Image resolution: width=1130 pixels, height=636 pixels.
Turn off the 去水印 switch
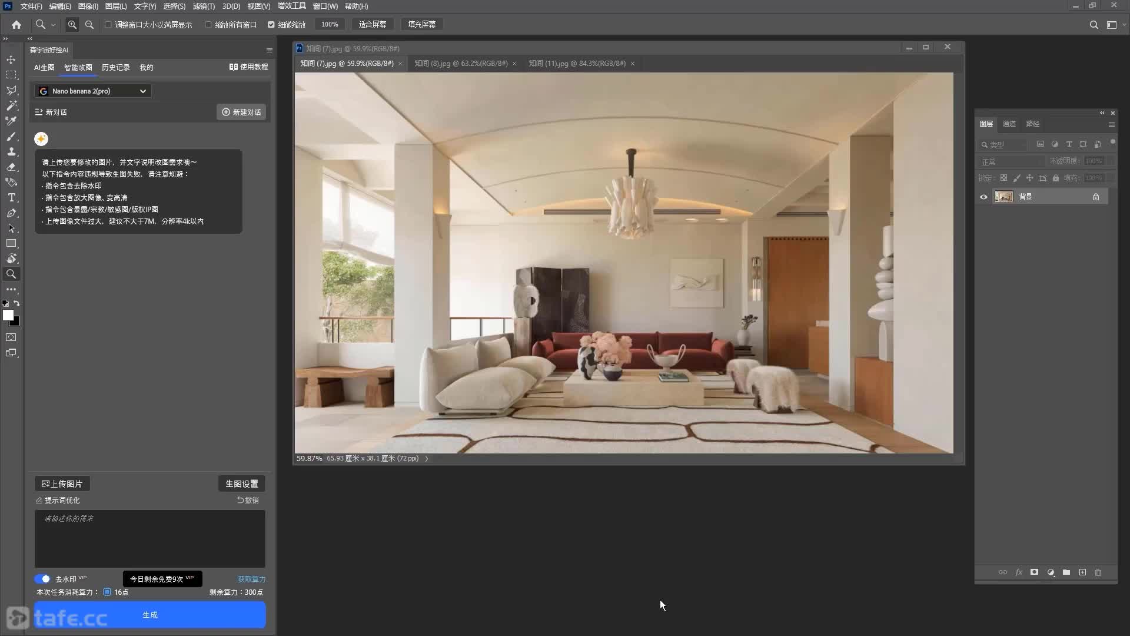(x=42, y=579)
